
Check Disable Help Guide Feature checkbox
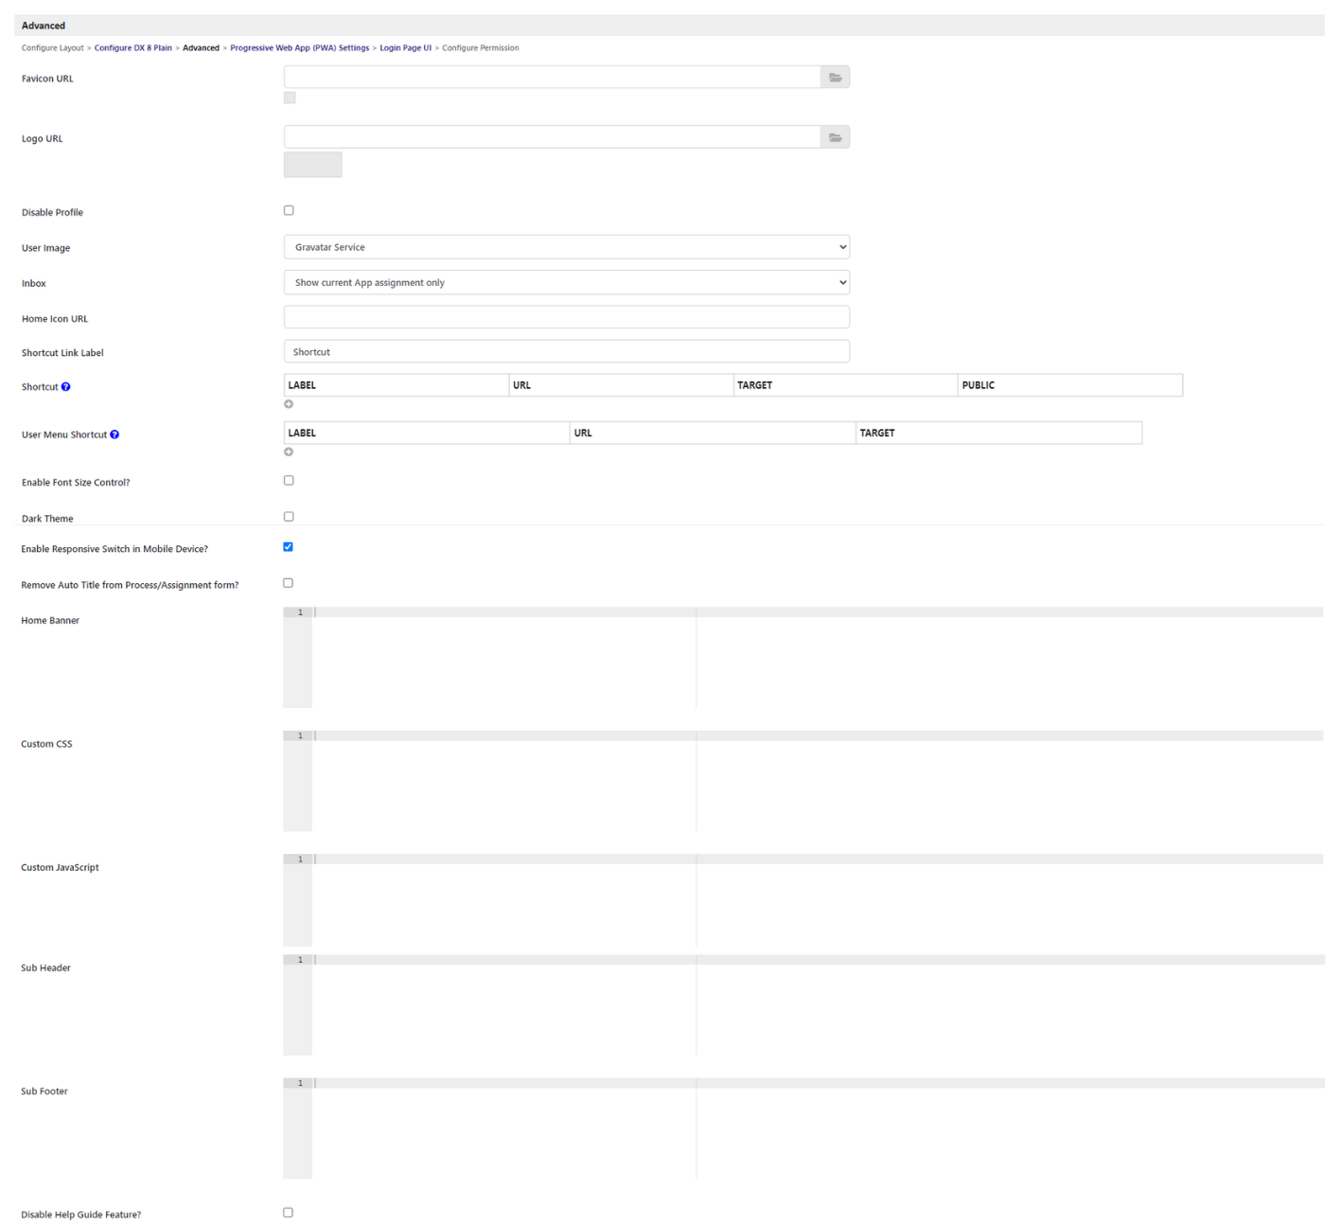289,1213
